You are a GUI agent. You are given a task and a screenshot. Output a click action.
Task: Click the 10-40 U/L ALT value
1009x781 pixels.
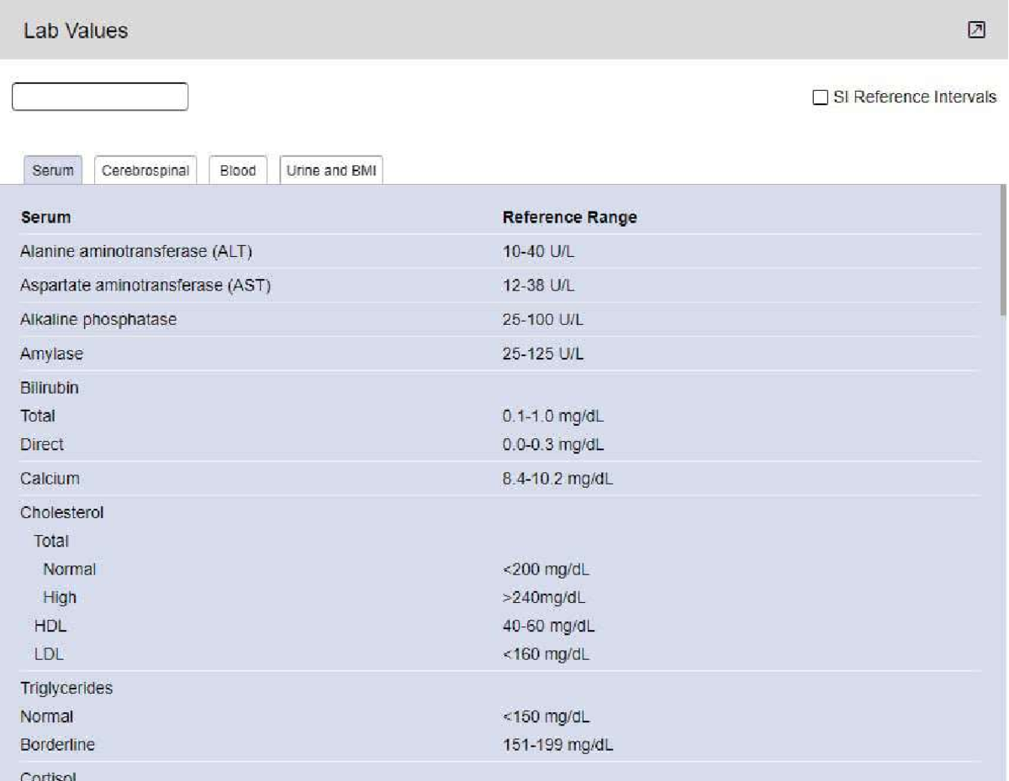pyautogui.click(x=537, y=252)
